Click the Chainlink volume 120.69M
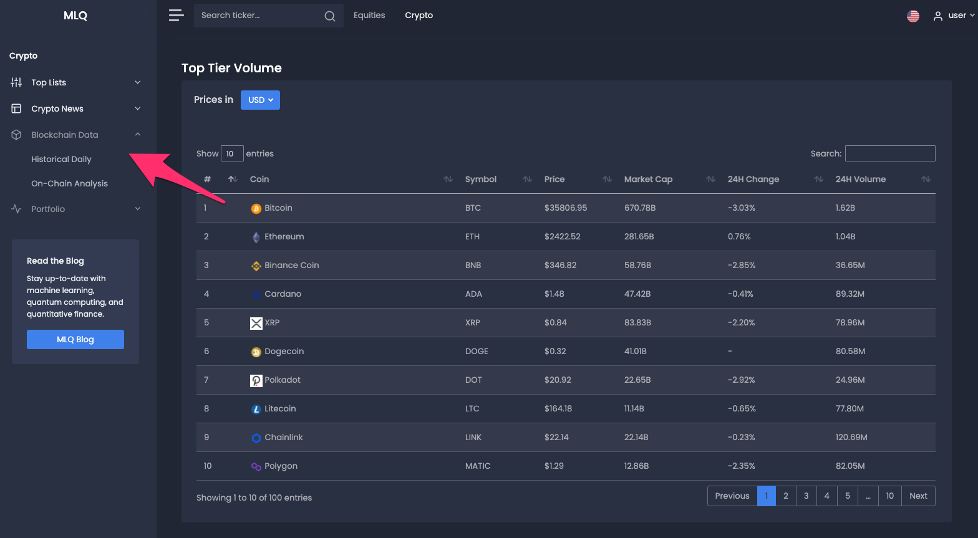This screenshot has width=978, height=538. (x=851, y=437)
